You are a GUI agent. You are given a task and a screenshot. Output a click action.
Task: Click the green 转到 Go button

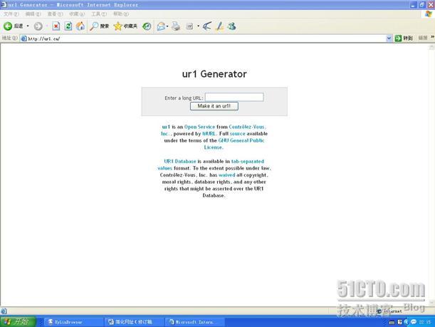(x=404, y=38)
